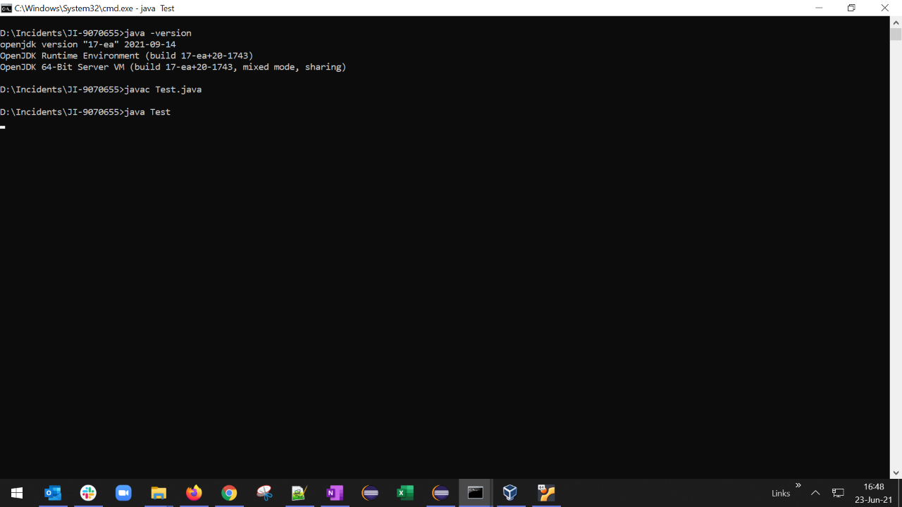902x507 pixels.
Task: Open the clock and date flyout
Action: [873, 493]
